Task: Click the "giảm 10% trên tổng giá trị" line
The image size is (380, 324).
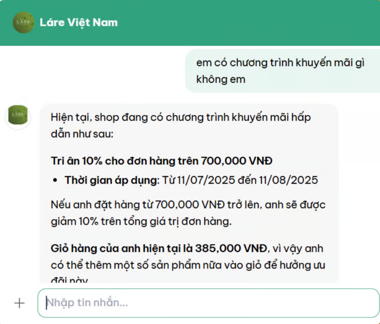Action: [141, 222]
